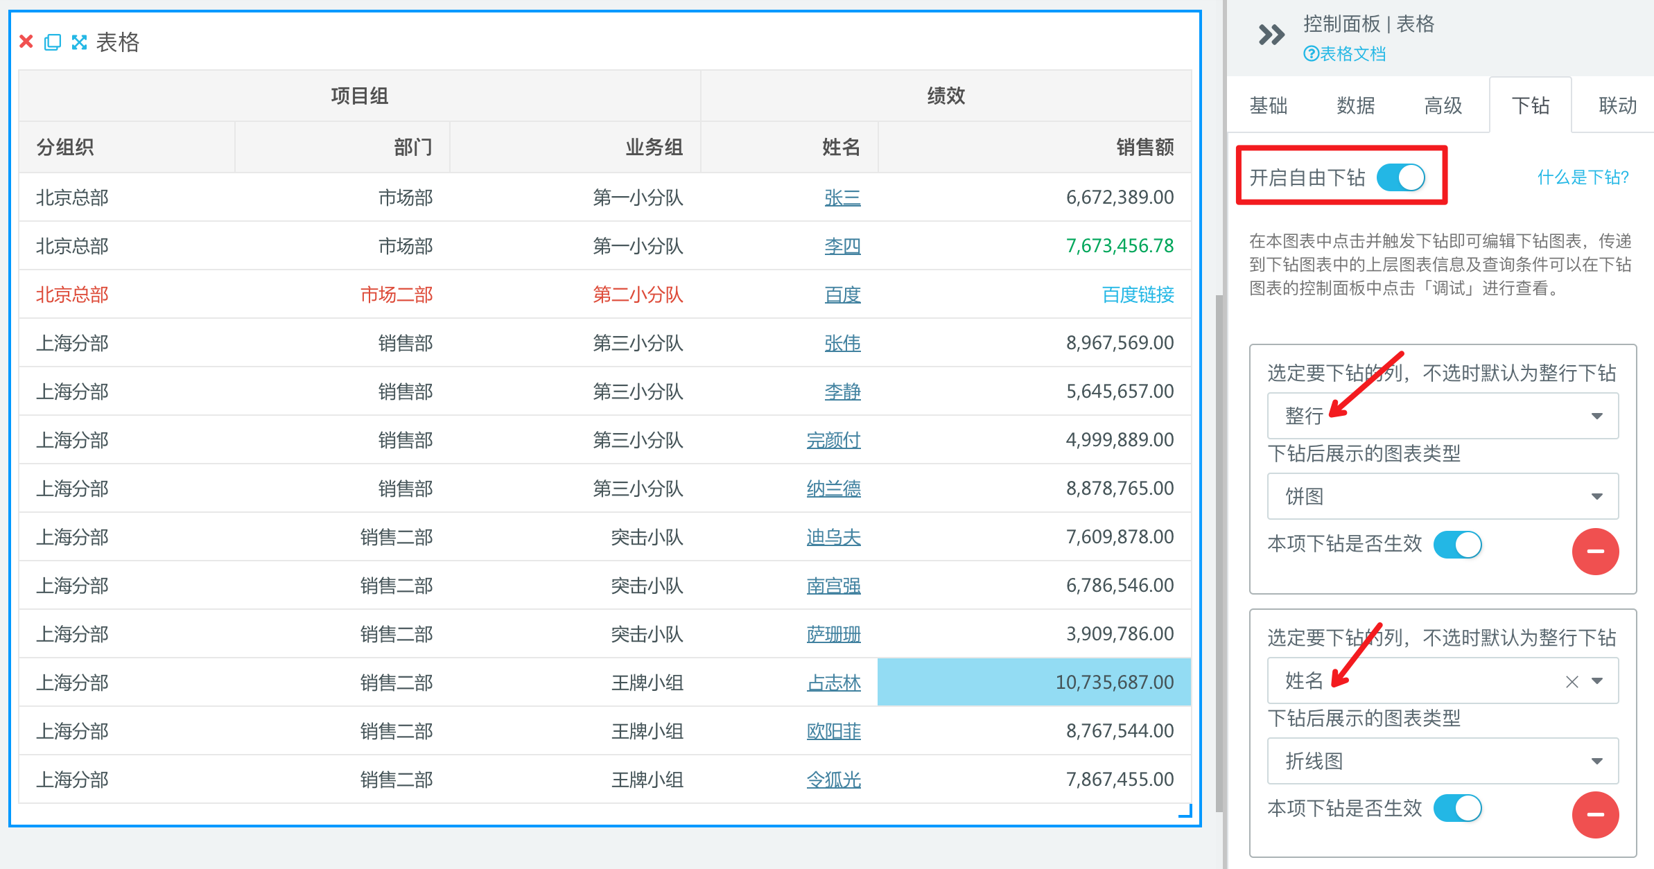Click the highlighted 10,735,687.00 cell
The width and height of the screenshot is (1654, 869).
coord(1034,682)
